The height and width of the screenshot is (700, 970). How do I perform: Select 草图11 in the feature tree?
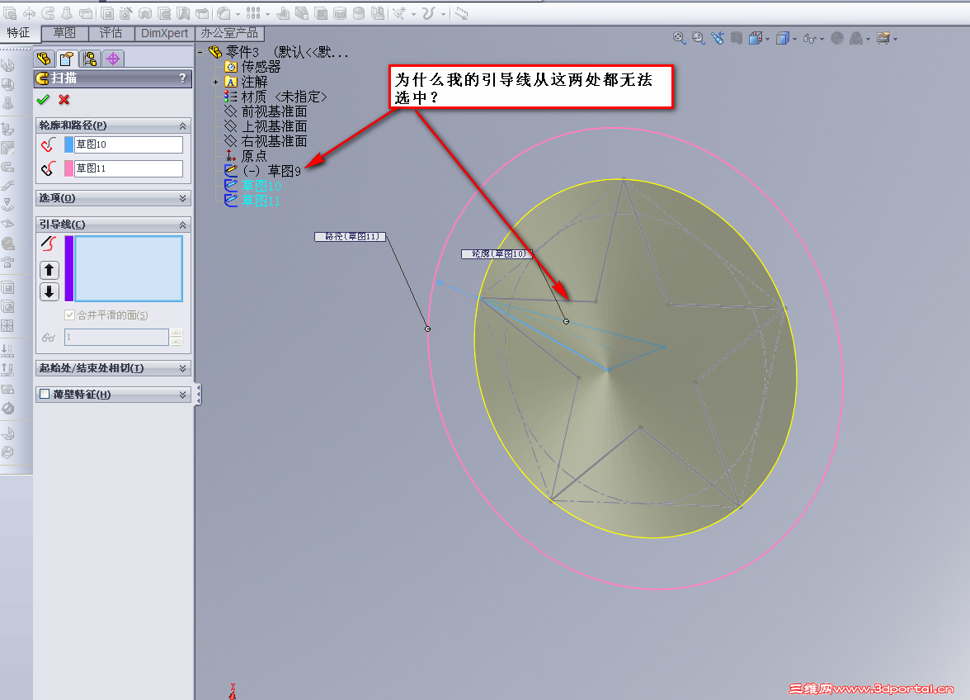coord(261,201)
